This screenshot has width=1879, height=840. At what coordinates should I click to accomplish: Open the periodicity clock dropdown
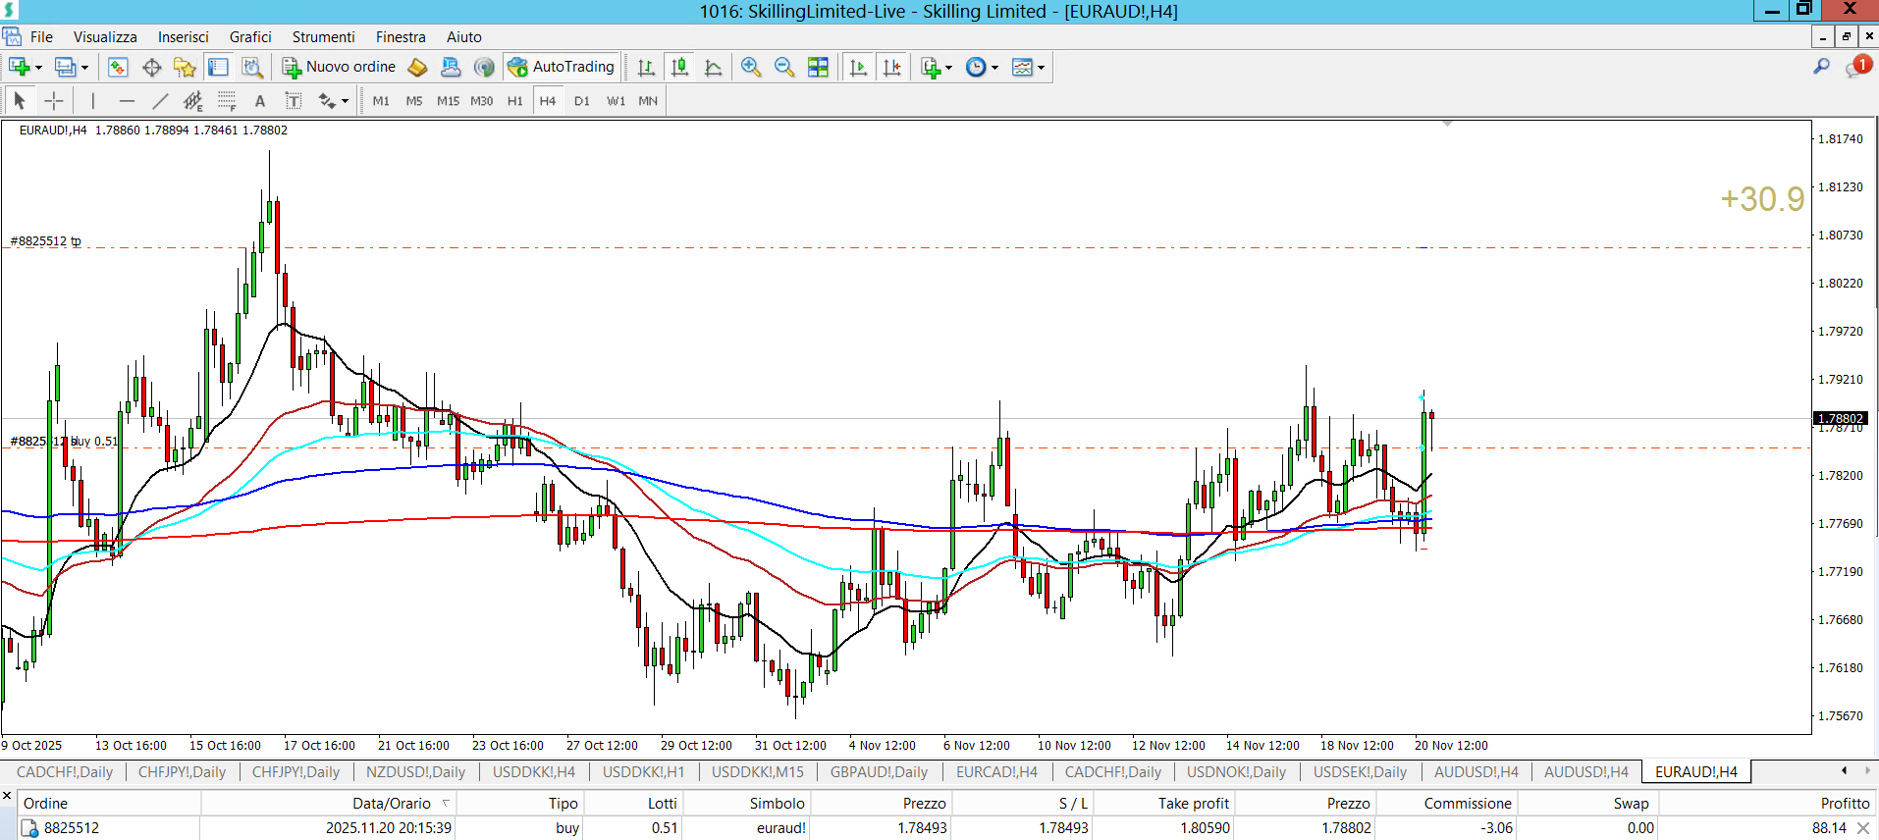tap(993, 68)
